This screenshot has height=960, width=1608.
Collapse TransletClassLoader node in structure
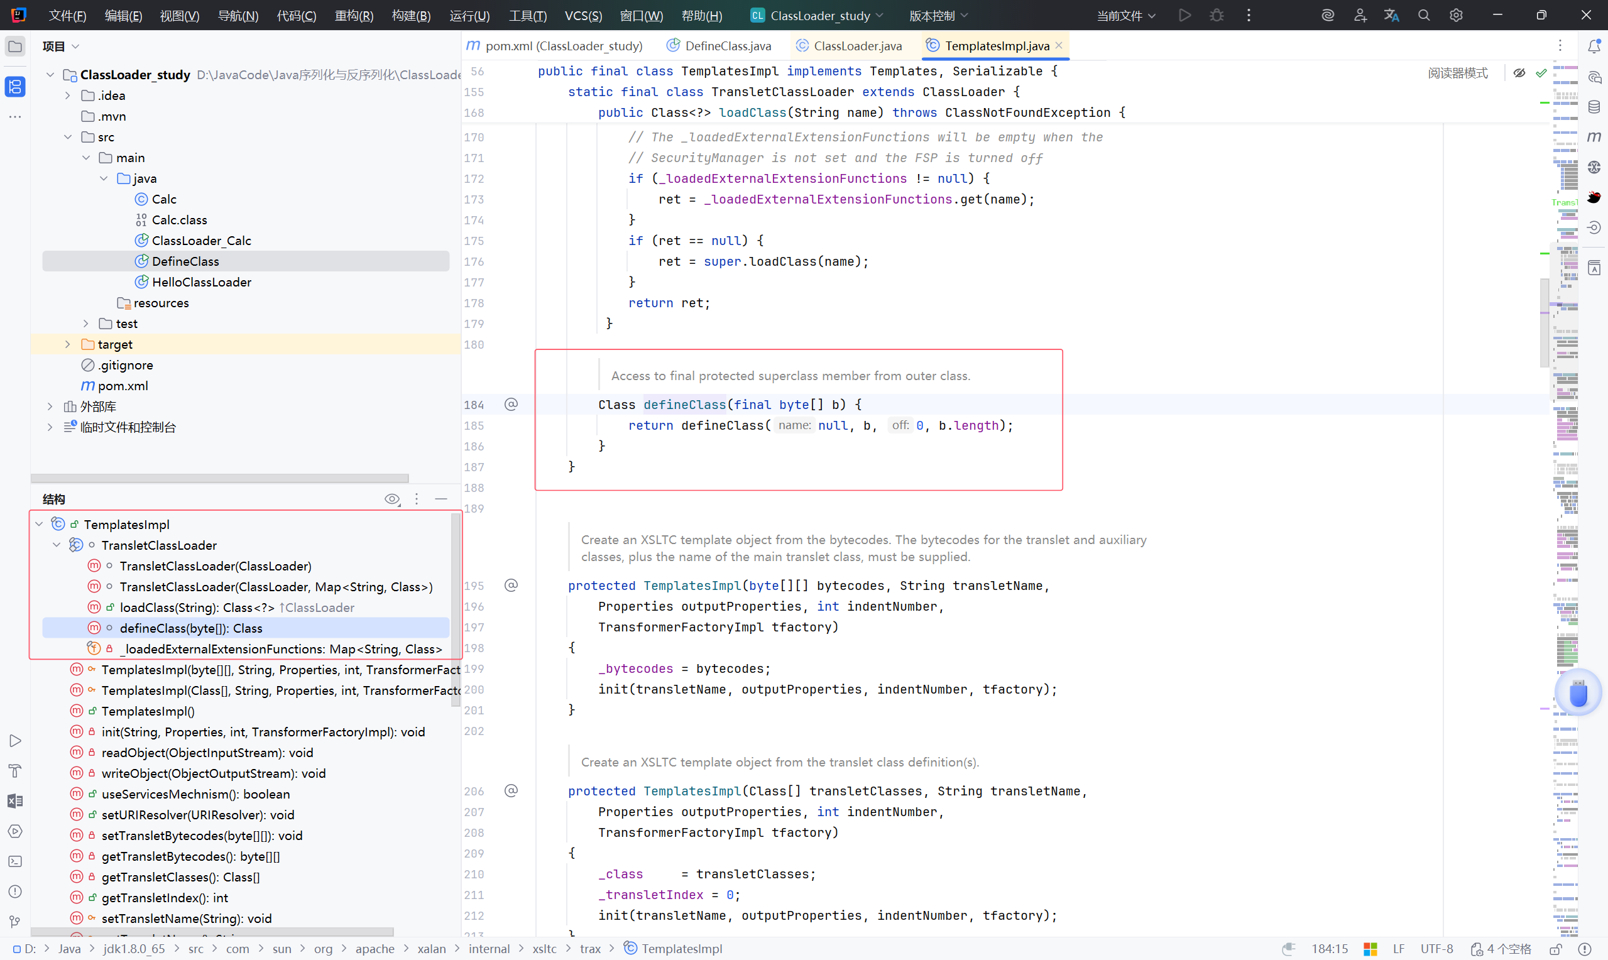(57, 545)
